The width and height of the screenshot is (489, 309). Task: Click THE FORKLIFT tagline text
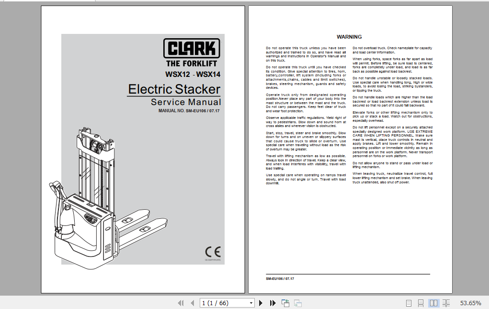coord(192,64)
